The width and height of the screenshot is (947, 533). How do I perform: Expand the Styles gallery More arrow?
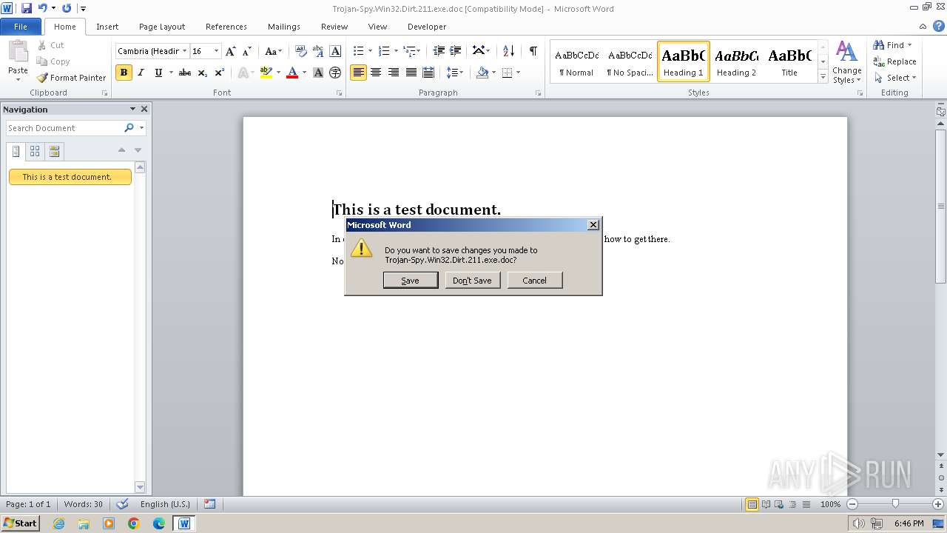point(823,77)
